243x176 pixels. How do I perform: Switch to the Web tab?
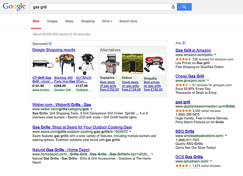pos(36,21)
